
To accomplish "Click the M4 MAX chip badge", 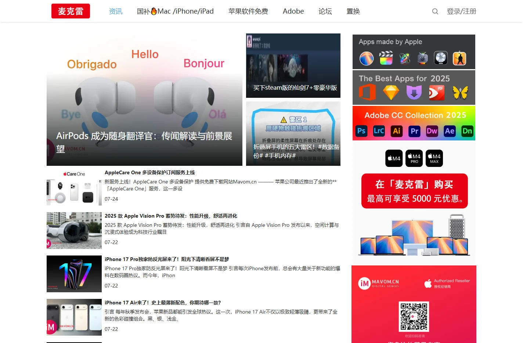I will 434,158.
